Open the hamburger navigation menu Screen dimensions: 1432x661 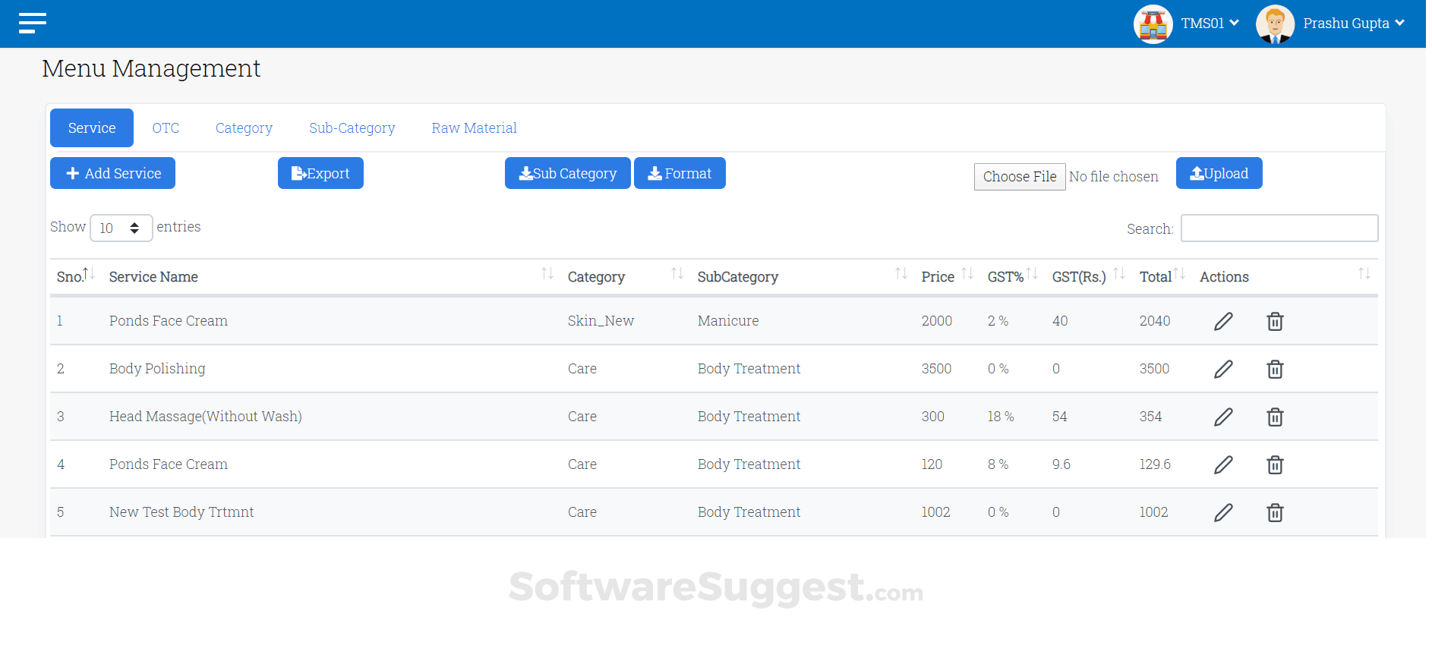click(x=33, y=23)
